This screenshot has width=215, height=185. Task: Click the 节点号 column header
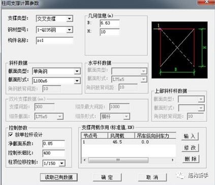(95, 136)
